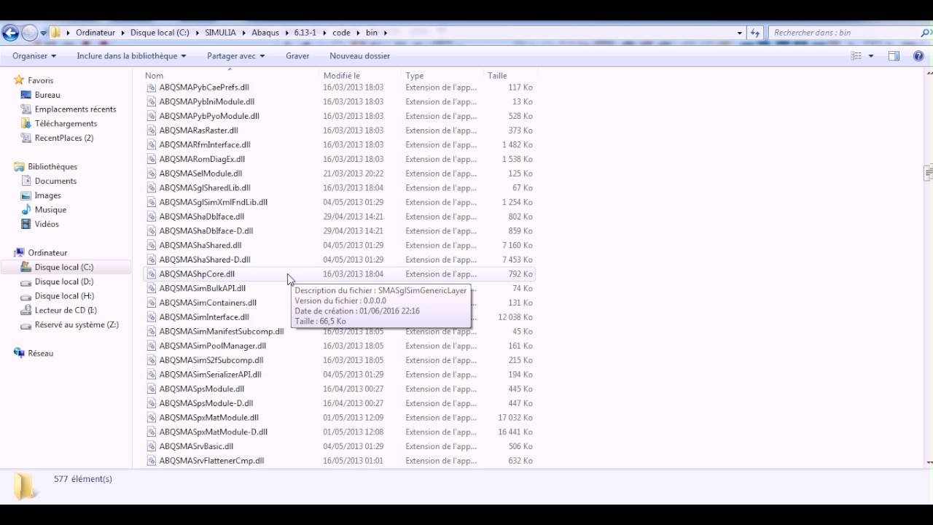This screenshot has height=525, width=933.
Task: Open the address bar history dropdown
Action: [740, 33]
